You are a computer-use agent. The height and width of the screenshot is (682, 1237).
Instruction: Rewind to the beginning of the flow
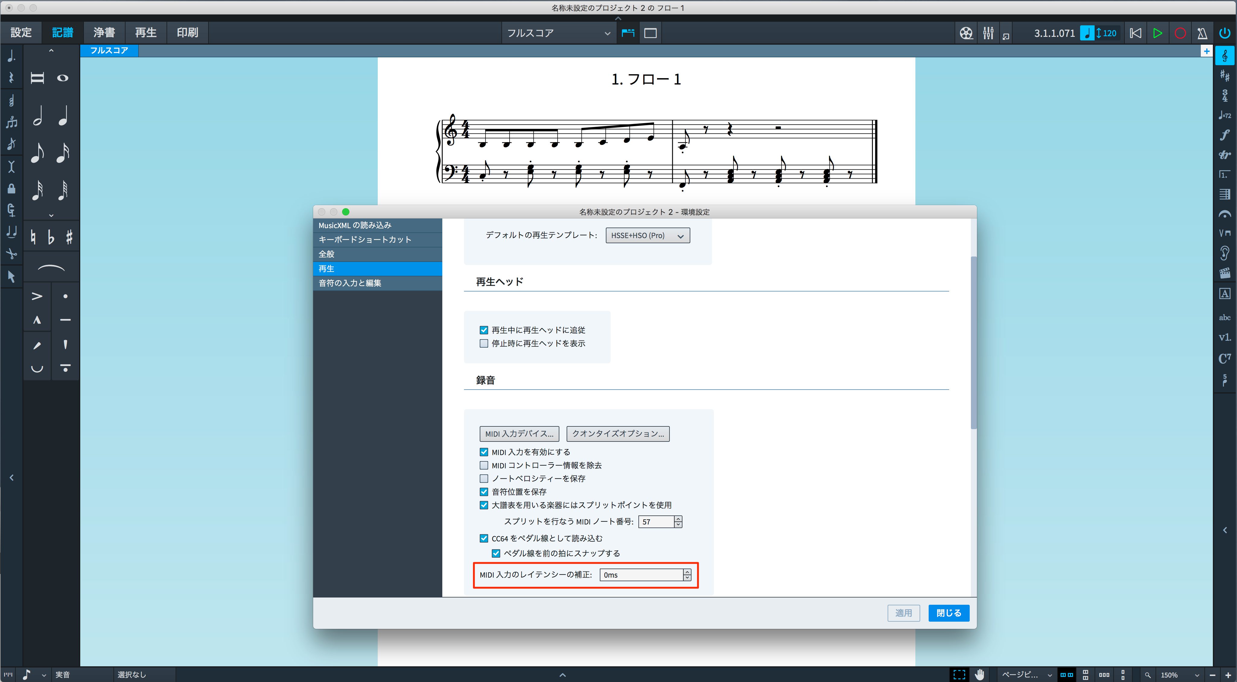[1136, 33]
